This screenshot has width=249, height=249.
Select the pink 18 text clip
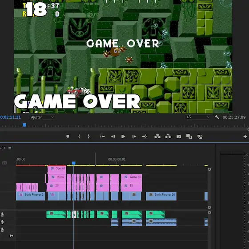pos(131,187)
